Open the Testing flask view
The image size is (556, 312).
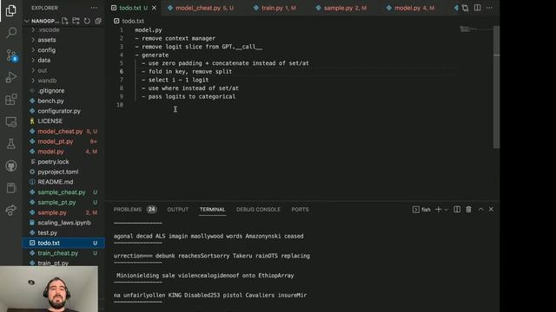(11, 144)
